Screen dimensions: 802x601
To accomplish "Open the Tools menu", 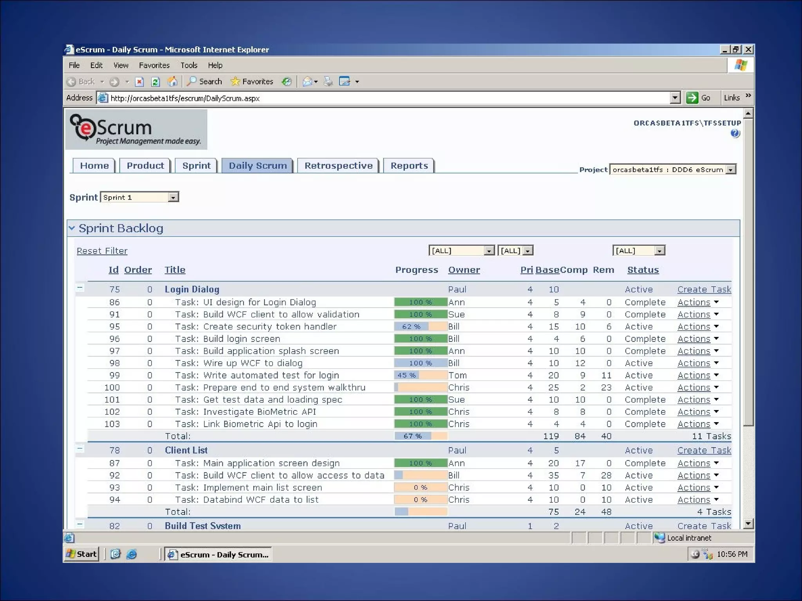I will [x=188, y=65].
